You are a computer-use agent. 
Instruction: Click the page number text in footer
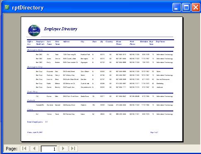point(154,132)
